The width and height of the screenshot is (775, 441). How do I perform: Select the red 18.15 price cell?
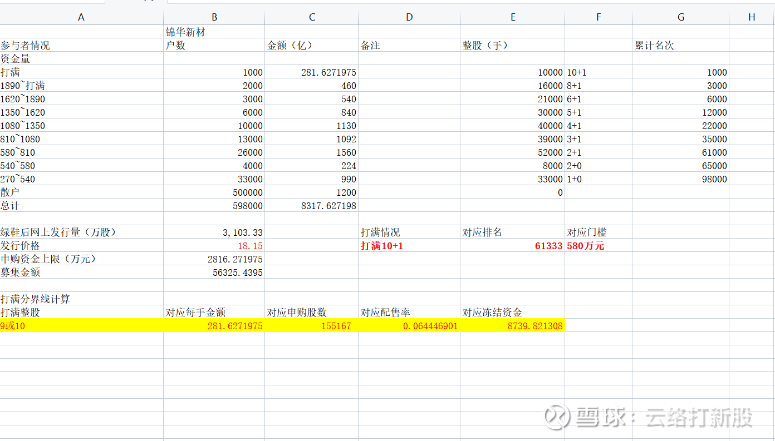click(214, 245)
